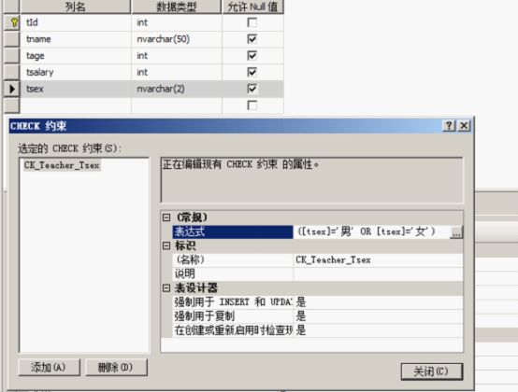The height and width of the screenshot is (392, 518).
Task: Select 在创建或重新启用时检查 property row
Action: tap(233, 330)
